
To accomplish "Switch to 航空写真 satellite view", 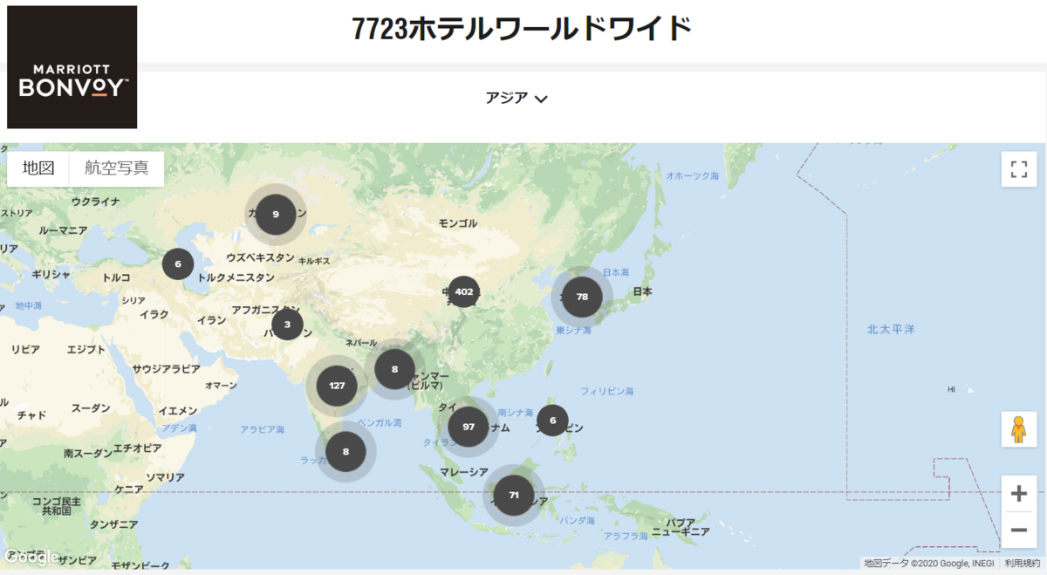I will coord(117,168).
